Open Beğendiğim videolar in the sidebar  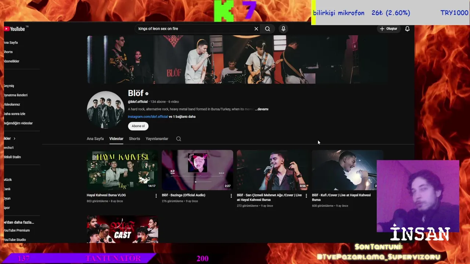18,123
